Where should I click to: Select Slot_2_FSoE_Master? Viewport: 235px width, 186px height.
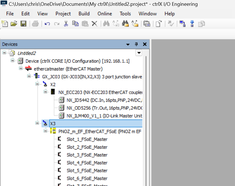tap(87, 147)
